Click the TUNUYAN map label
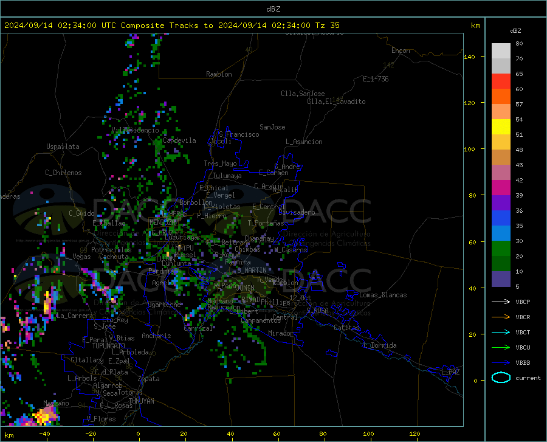Screen dimensions: 547x442 click(141, 401)
